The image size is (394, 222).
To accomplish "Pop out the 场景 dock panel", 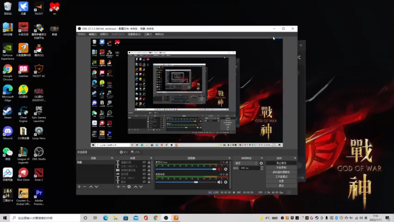I will tap(112, 158).
